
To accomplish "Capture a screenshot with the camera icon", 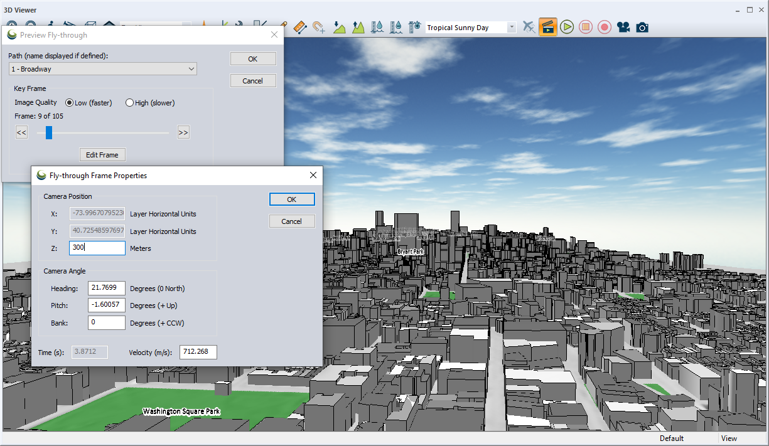I will click(642, 27).
